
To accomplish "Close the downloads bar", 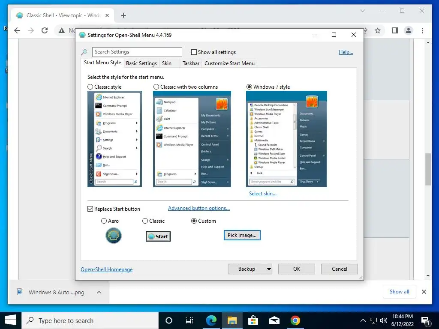I will pyautogui.click(x=424, y=292).
